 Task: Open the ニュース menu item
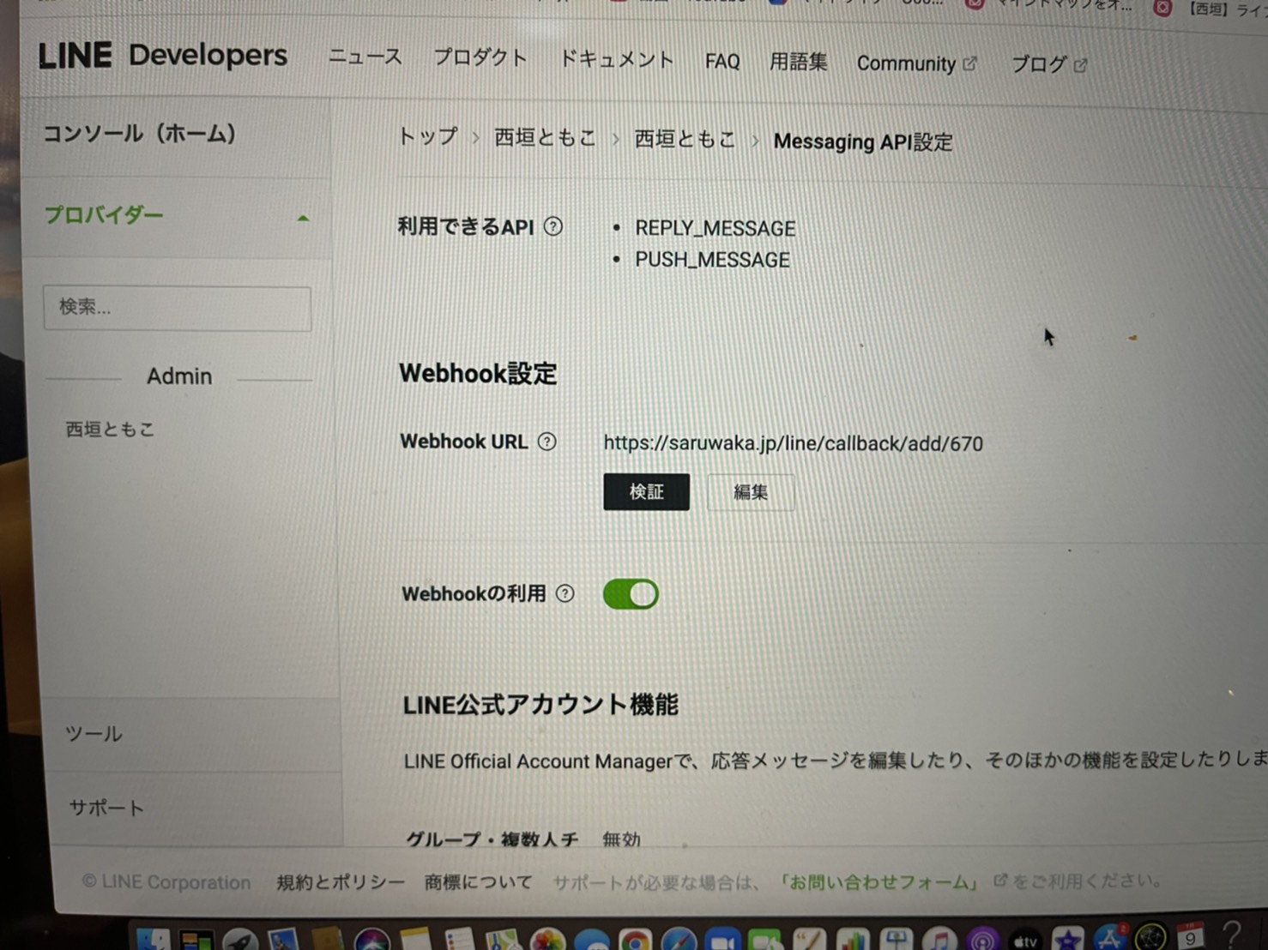coord(365,57)
